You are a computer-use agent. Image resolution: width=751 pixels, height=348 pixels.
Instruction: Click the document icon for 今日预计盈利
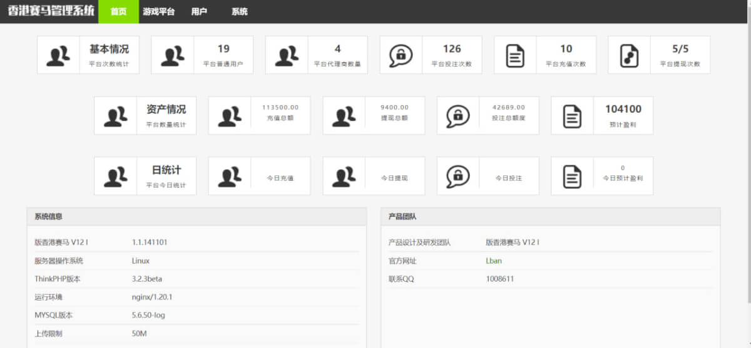click(572, 176)
